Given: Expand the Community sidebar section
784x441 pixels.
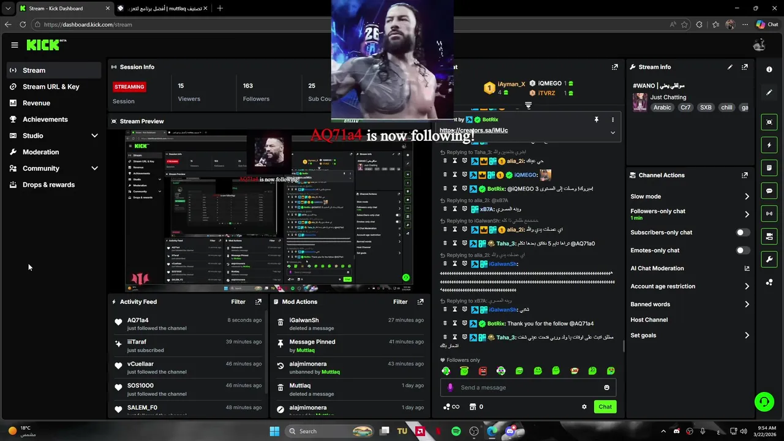Looking at the screenshot, I should [94, 168].
